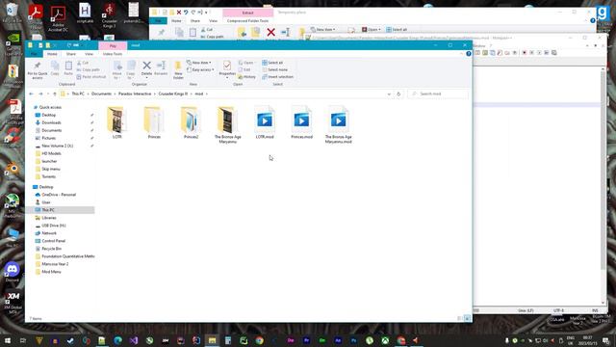Expand the Properties dropdown arrow
The image size is (616, 347).
pyautogui.click(x=227, y=78)
